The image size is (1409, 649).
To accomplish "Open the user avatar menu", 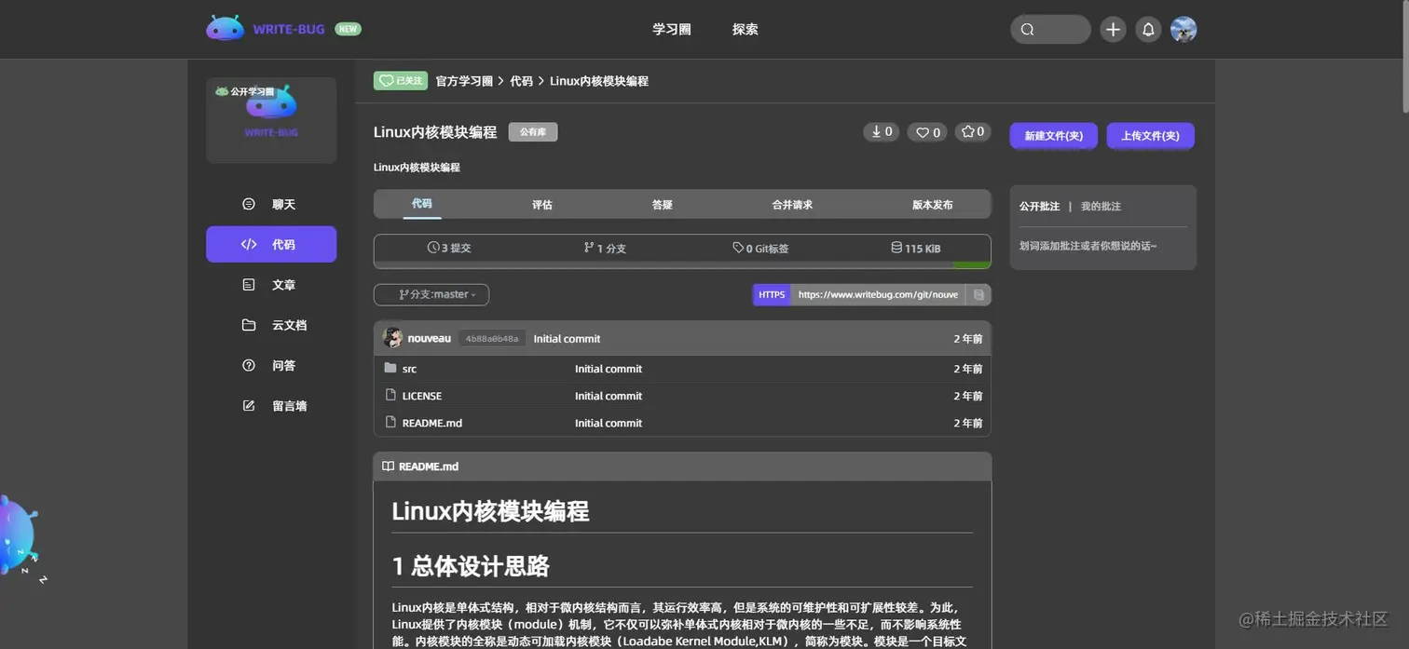I will 1183,29.
